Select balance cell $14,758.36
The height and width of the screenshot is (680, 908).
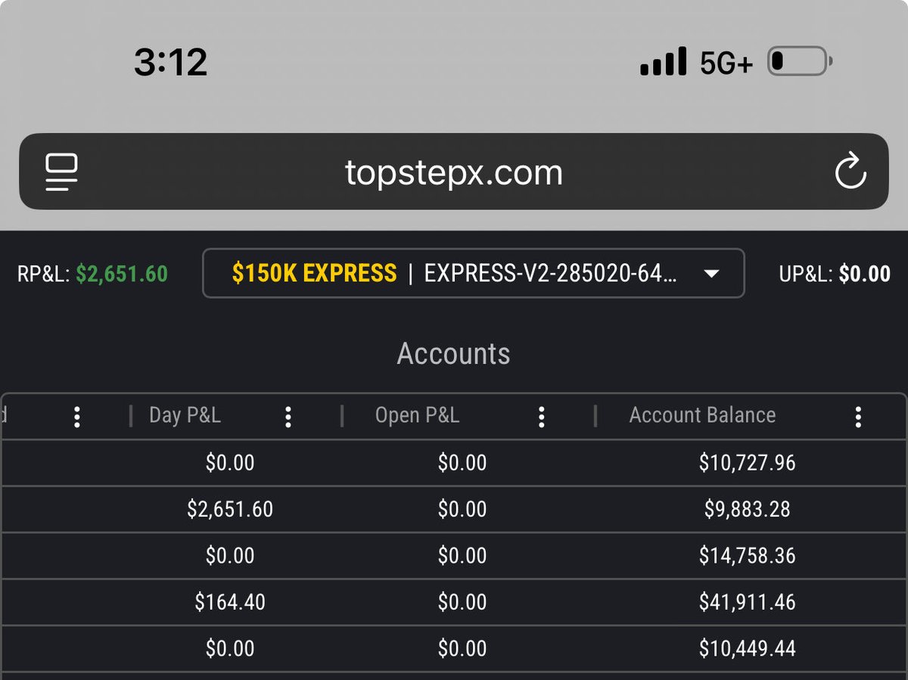[747, 556]
